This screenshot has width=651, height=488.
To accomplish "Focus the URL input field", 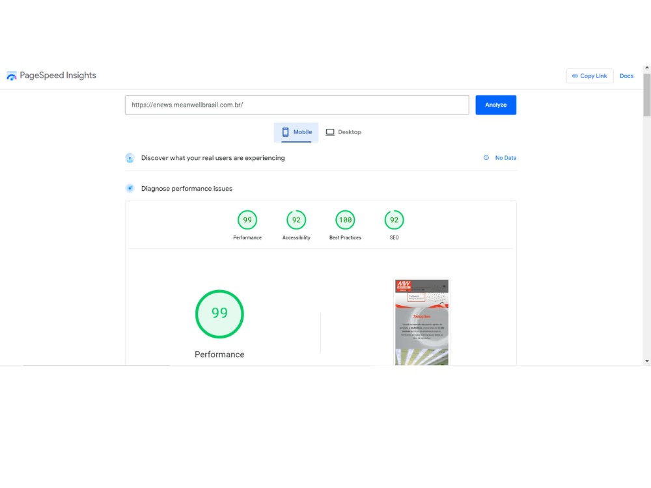I will 297,105.
